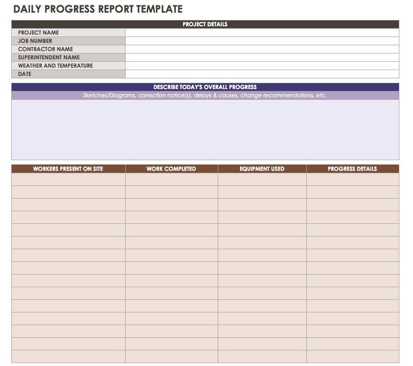Click the Workers Present On Site column header
The width and height of the screenshot is (413, 366).
click(68, 169)
